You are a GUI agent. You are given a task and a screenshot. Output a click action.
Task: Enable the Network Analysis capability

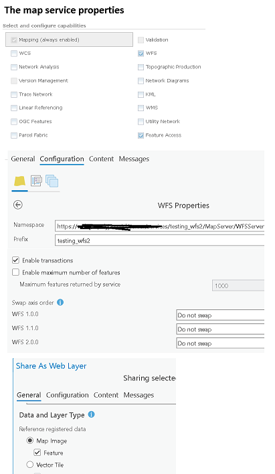pyautogui.click(x=14, y=67)
